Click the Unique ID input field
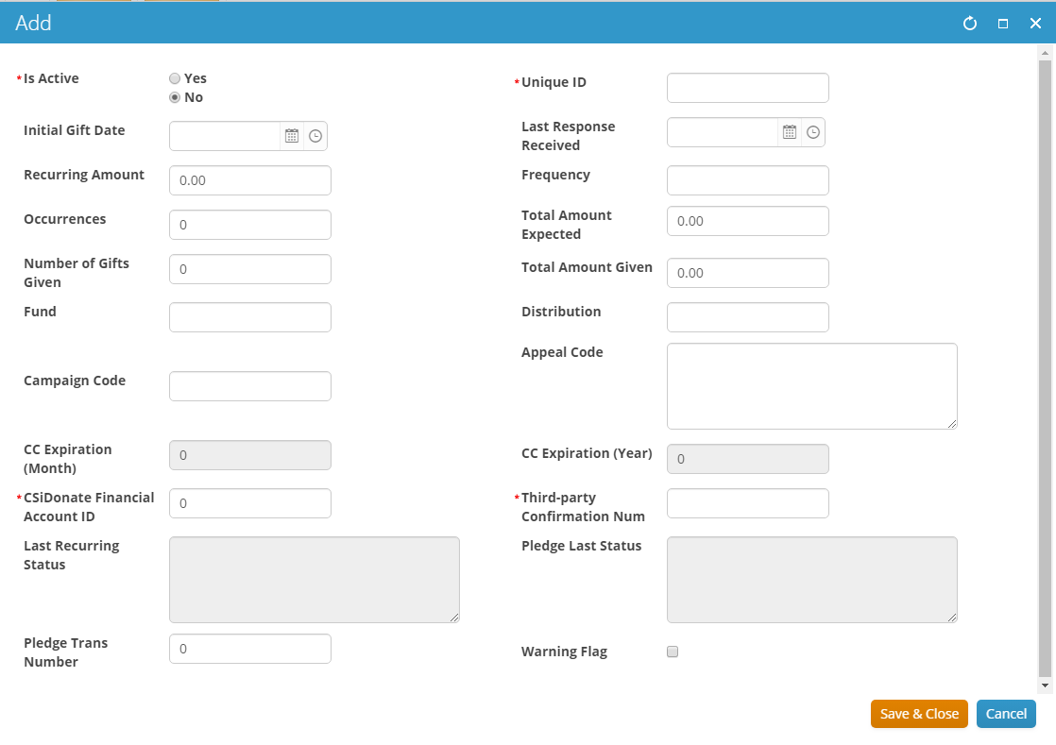The width and height of the screenshot is (1056, 745). (747, 88)
